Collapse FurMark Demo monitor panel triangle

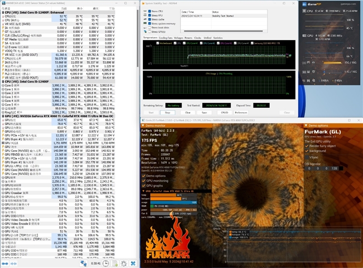tap(143, 126)
